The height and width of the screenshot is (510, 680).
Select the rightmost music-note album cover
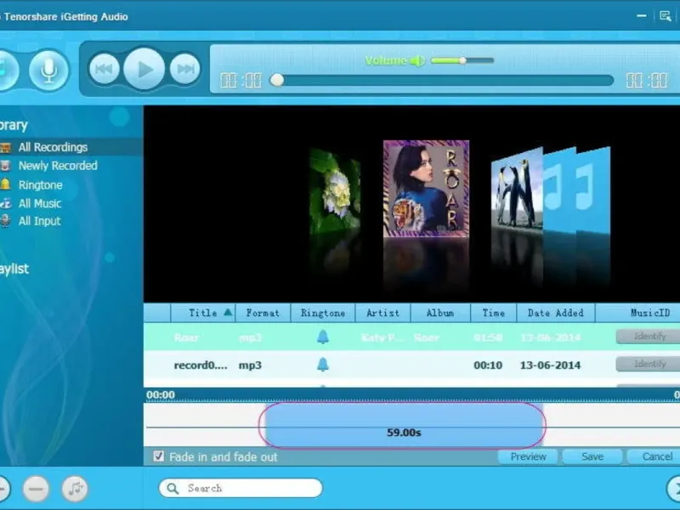(592, 189)
